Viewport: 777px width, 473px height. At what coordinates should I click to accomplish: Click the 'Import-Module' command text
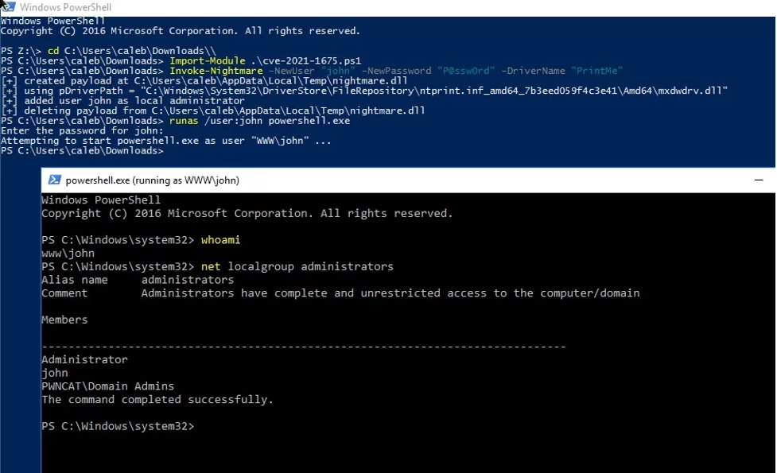tap(207, 61)
